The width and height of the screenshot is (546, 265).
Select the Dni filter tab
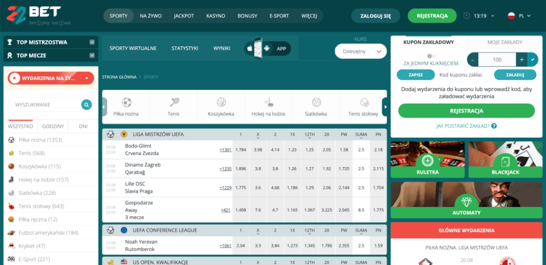[83, 127]
